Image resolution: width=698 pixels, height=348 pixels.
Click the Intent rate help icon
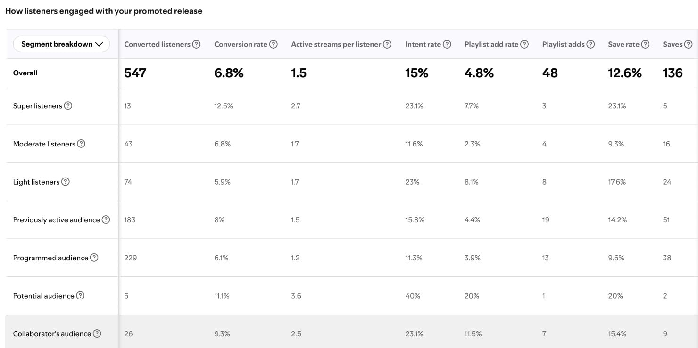[447, 44]
